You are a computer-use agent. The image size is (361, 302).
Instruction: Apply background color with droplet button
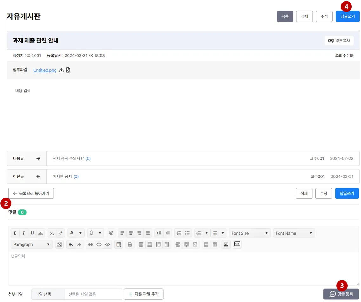(x=92, y=233)
